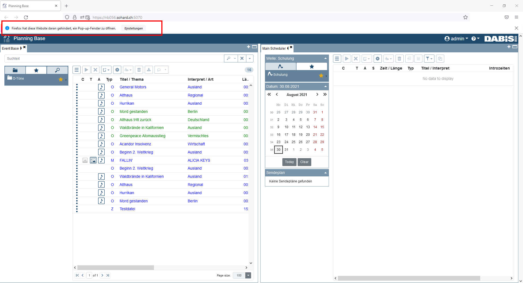
Task: Click the settings gear in Event Base toolbar
Action: pyautogui.click(x=117, y=70)
